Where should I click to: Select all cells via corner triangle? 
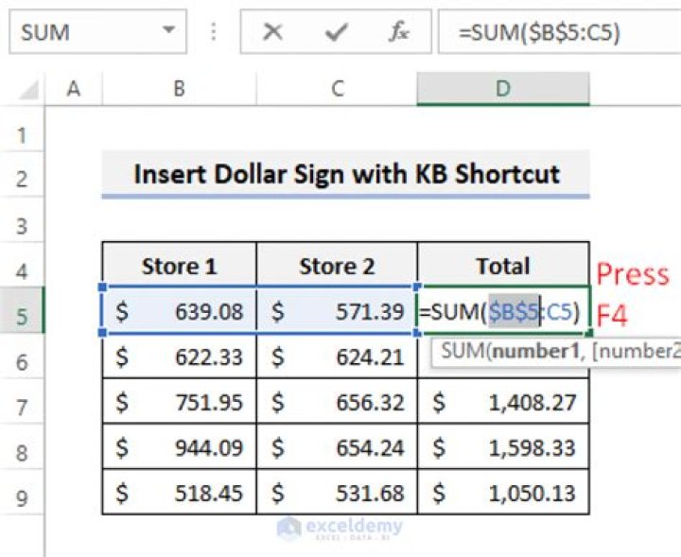pyautogui.click(x=28, y=90)
